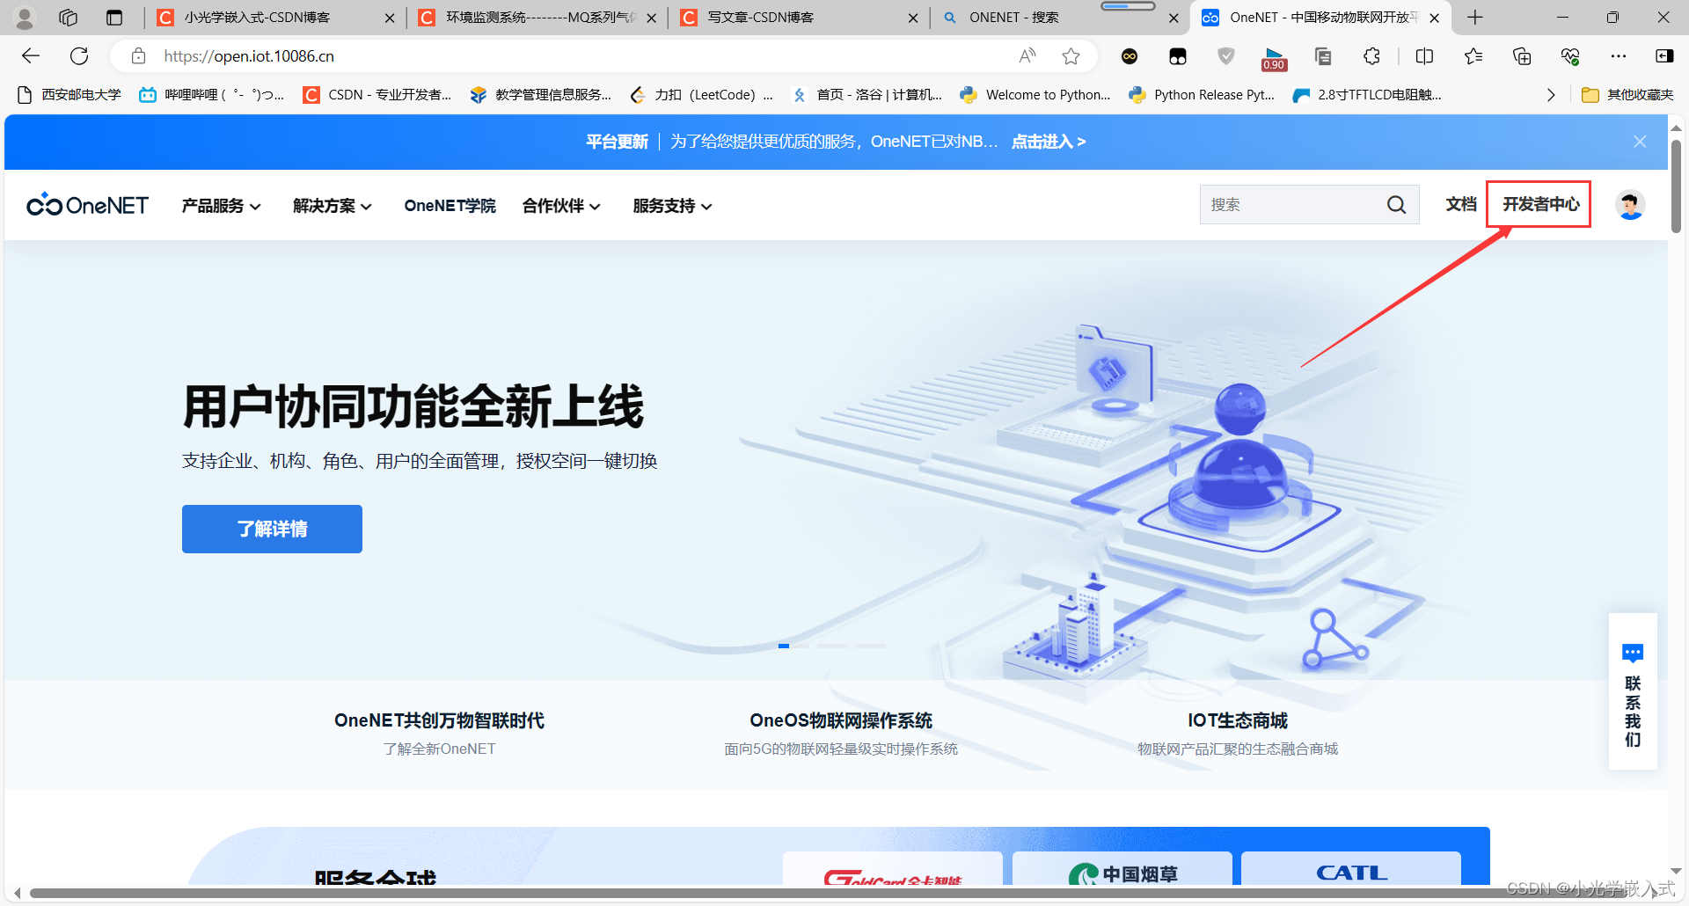Open the user avatar menu
This screenshot has height=906, width=1689.
(1630, 205)
